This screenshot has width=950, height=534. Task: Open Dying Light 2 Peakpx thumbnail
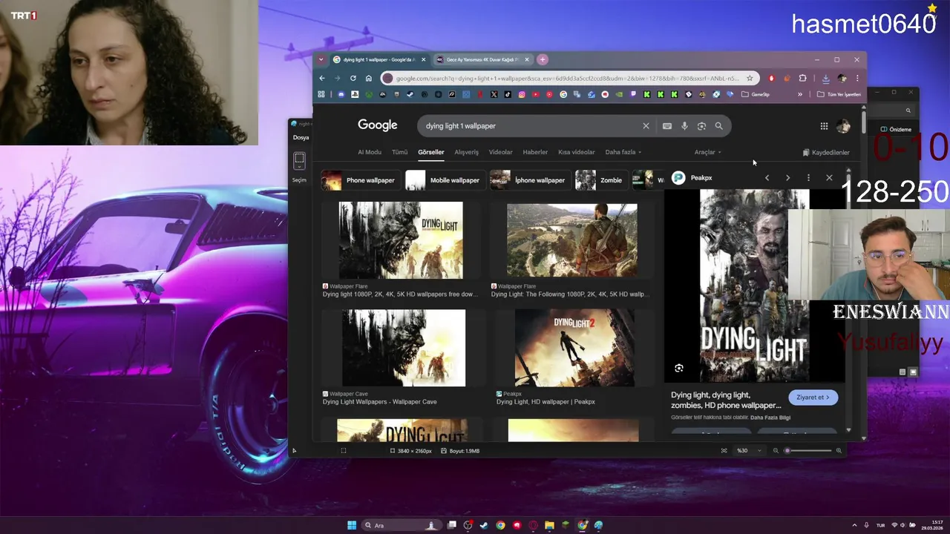tap(574, 348)
